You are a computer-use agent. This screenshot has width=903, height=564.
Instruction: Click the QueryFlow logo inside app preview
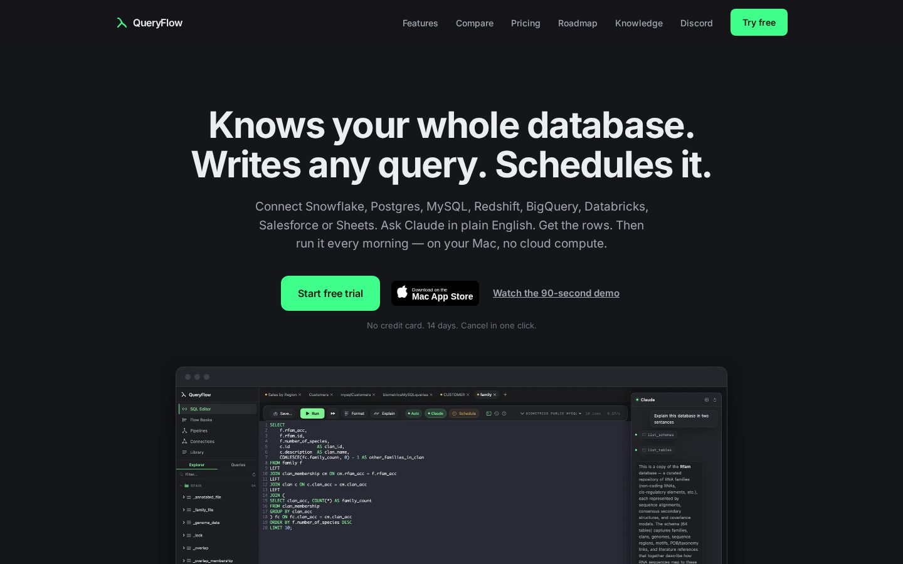tap(196, 395)
